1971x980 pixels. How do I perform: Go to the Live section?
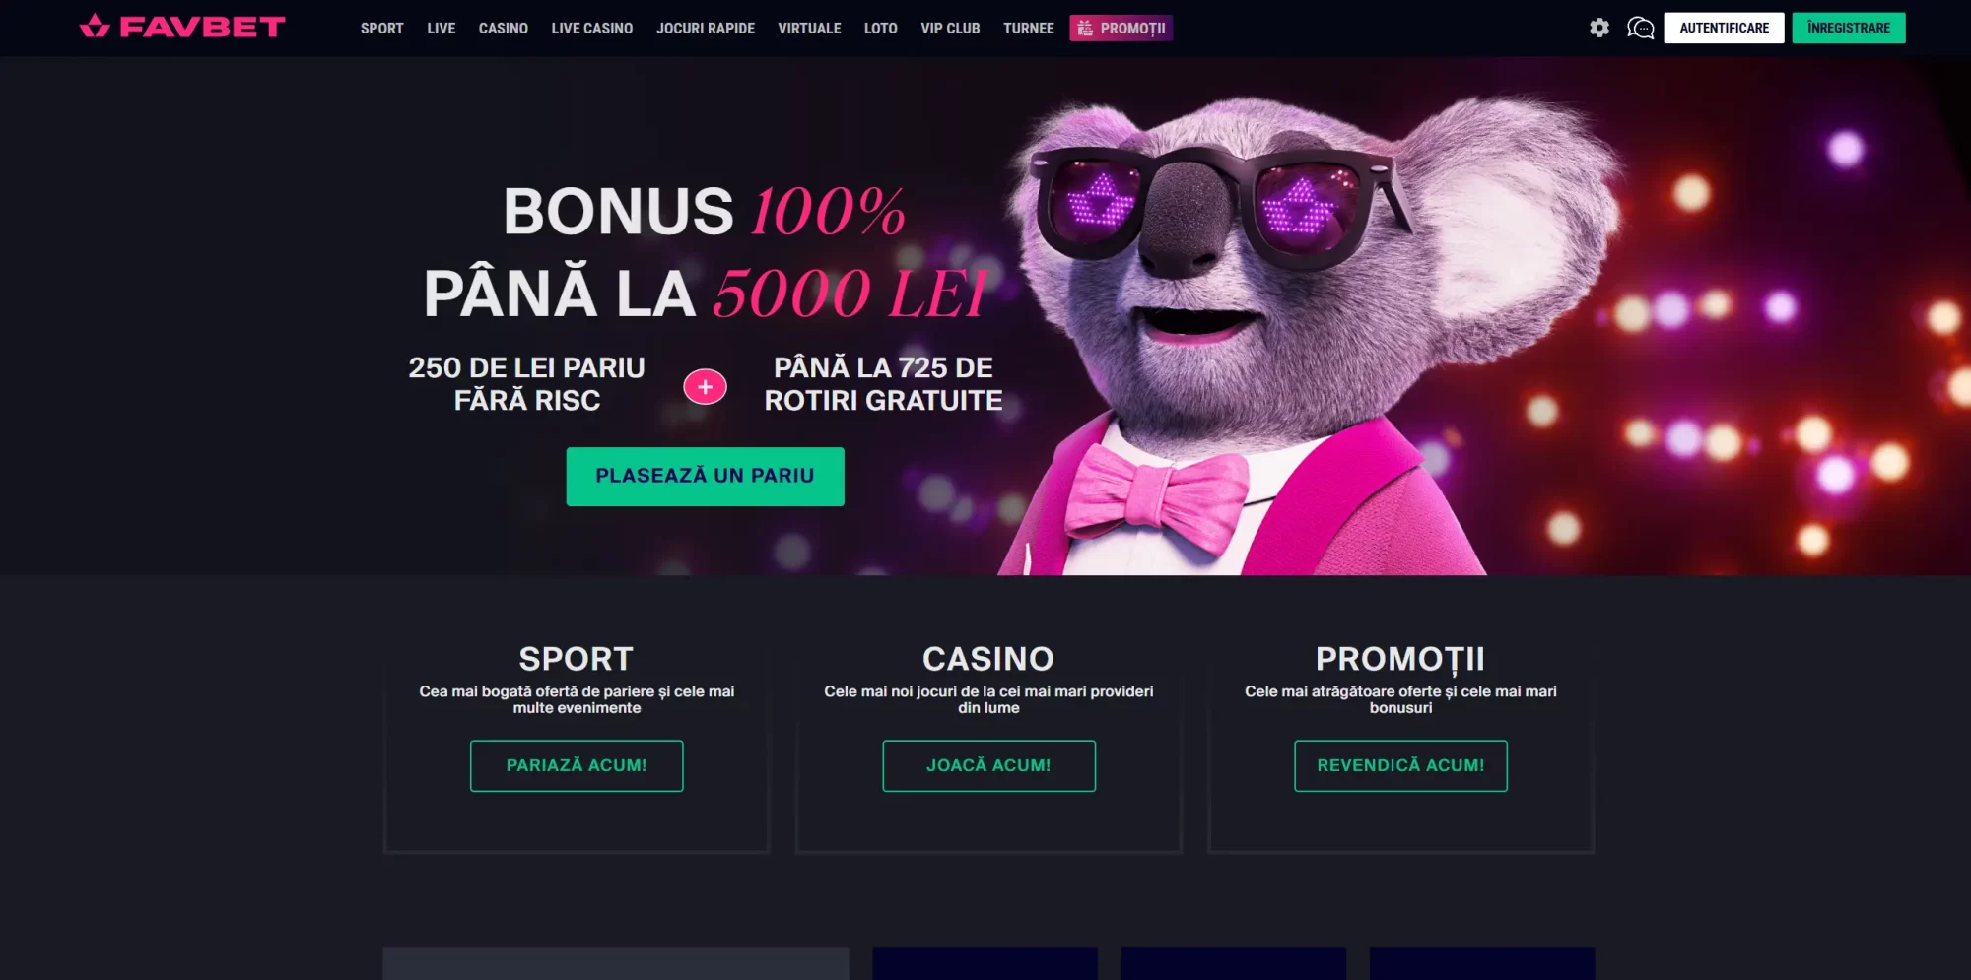(442, 28)
